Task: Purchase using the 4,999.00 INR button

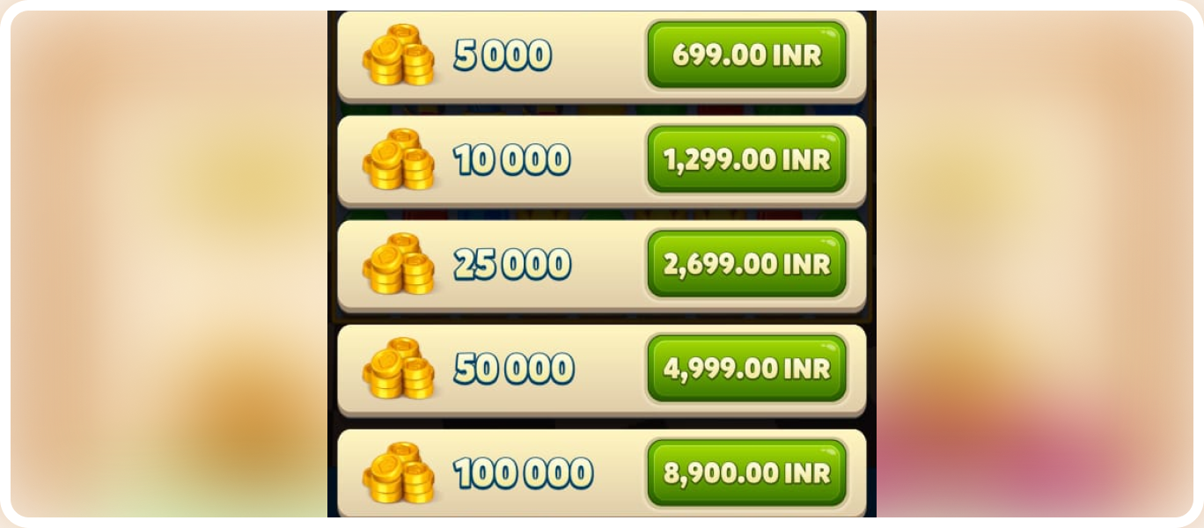Action: coord(746,368)
